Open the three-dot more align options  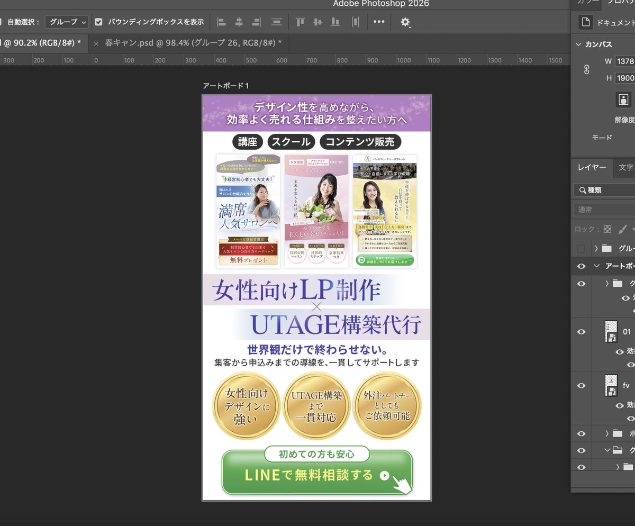click(379, 22)
